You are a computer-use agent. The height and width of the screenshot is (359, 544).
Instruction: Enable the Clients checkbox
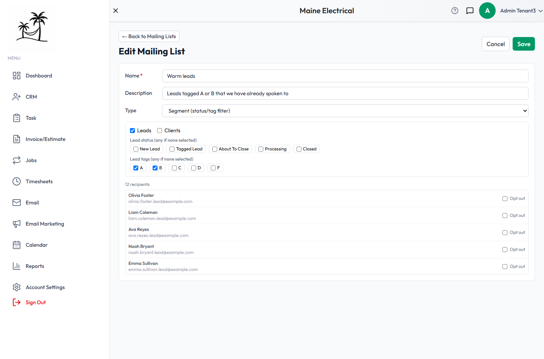[159, 130]
